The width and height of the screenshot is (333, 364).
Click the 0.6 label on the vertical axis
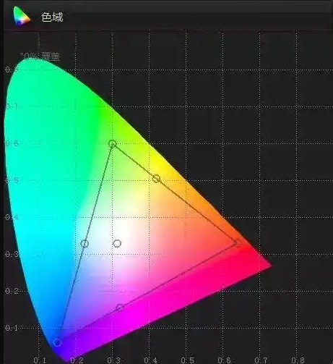coord(12,143)
